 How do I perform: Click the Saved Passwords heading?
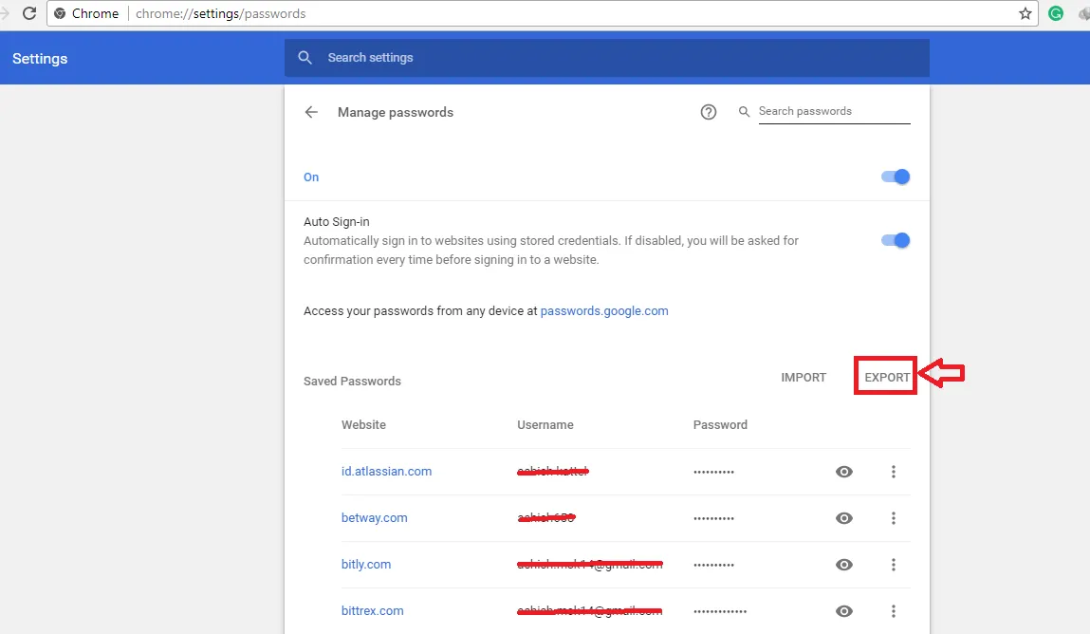point(352,381)
